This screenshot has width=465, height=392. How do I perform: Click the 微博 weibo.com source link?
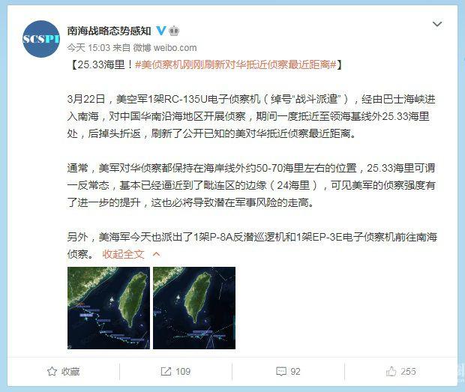coord(164,48)
